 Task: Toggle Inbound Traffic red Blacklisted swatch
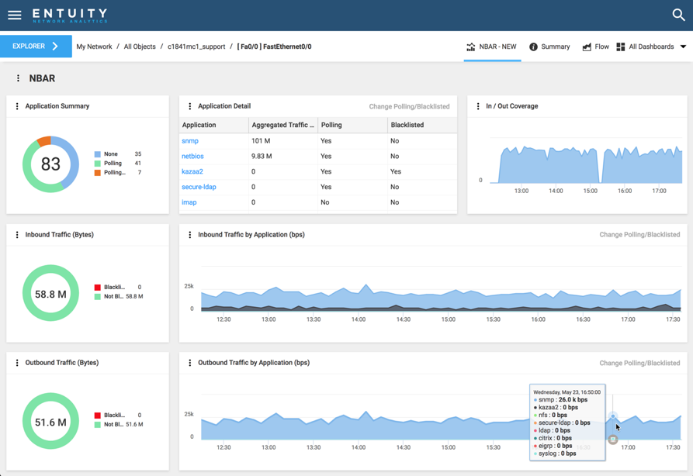pyautogui.click(x=98, y=288)
